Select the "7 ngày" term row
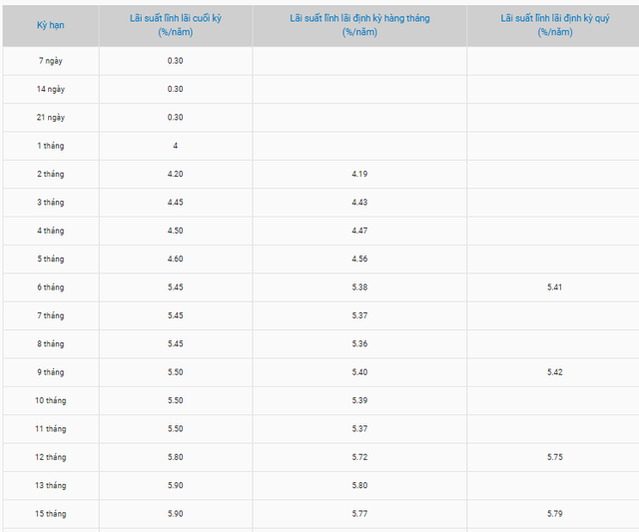639x532 pixels. (49, 61)
